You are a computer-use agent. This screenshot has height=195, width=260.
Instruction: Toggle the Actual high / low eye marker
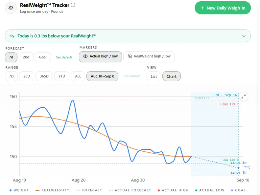[x=100, y=57]
